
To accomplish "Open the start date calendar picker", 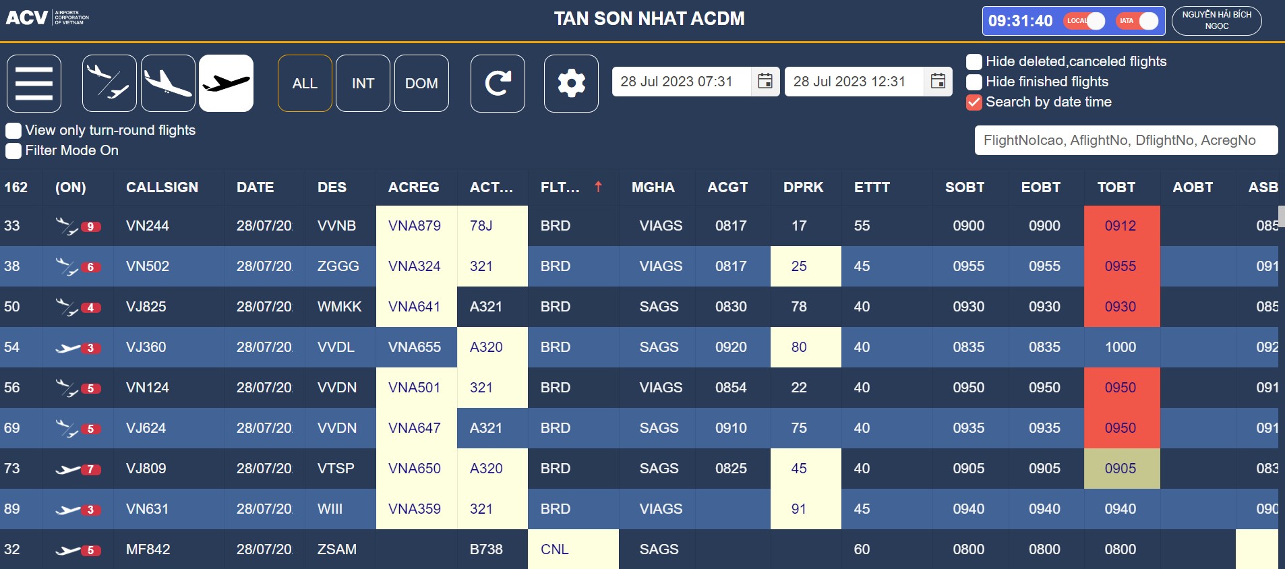I will [765, 82].
